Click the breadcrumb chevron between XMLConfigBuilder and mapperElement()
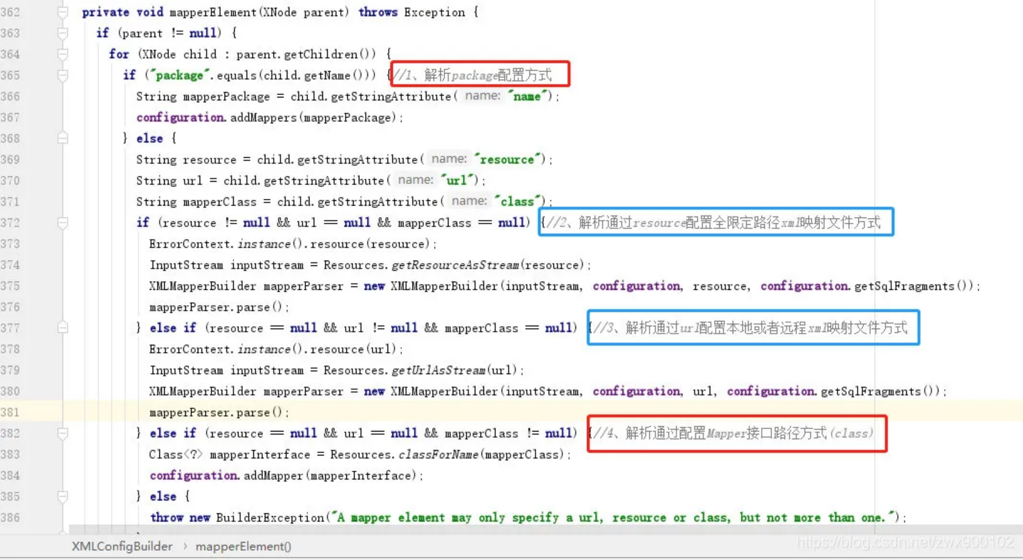1023x560 pixels. coord(185,546)
